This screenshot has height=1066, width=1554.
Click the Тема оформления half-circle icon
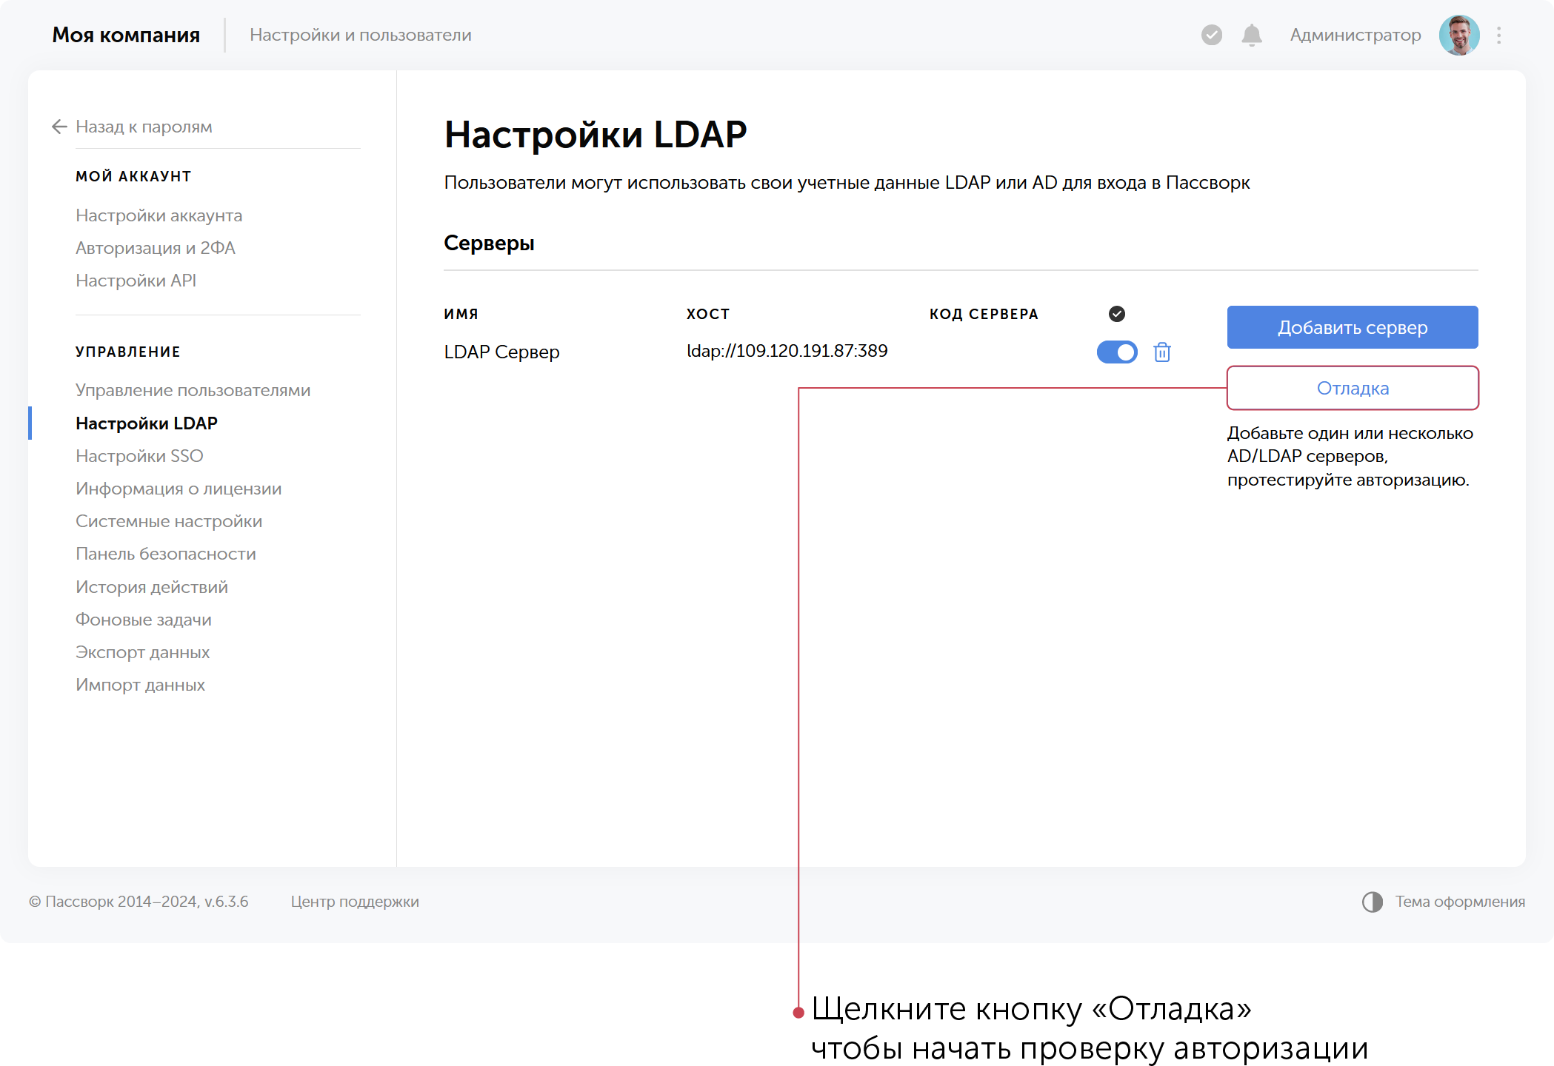[x=1372, y=902]
